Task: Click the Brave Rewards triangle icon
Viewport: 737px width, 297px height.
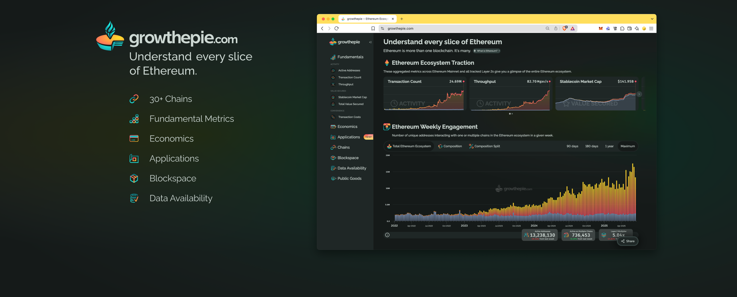Action: coord(573,29)
